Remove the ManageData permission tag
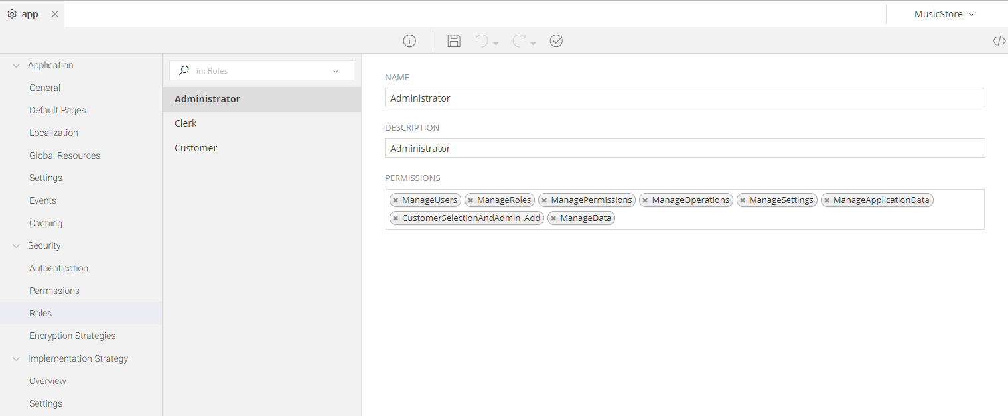Viewport: 1008px width, 416px height. [x=553, y=218]
